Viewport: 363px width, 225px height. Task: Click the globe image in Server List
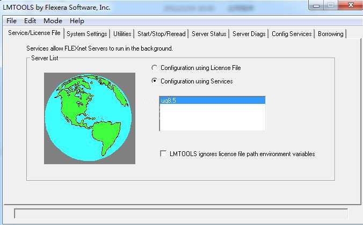tap(90, 118)
